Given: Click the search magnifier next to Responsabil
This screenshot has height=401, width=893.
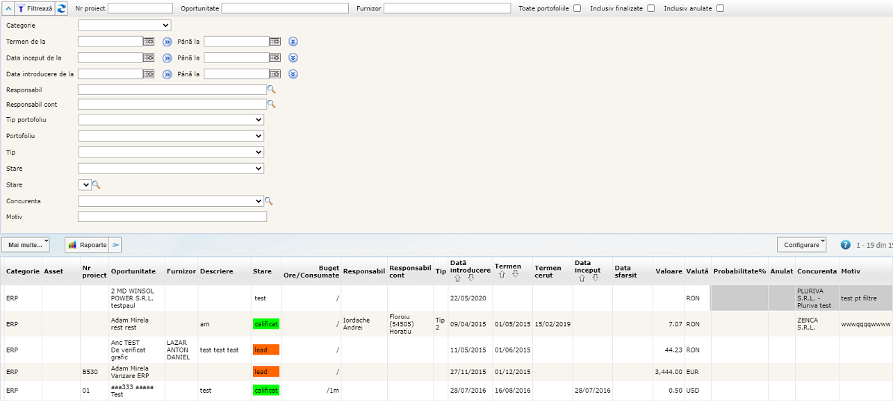Looking at the screenshot, I should coord(272,89).
